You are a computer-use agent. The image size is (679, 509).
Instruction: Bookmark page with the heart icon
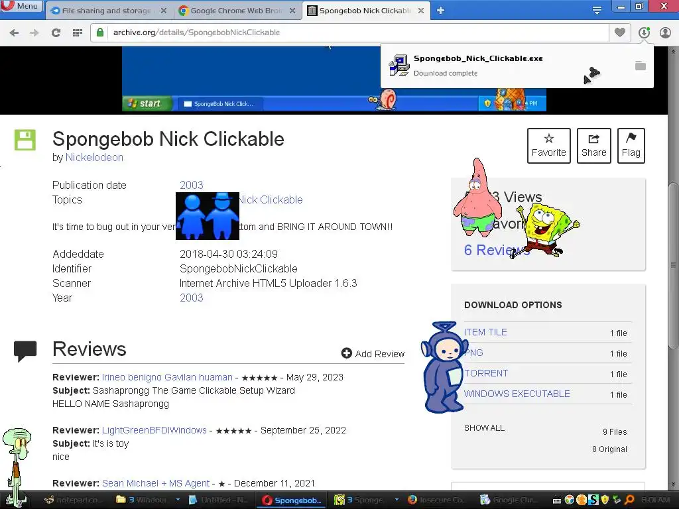(x=620, y=32)
